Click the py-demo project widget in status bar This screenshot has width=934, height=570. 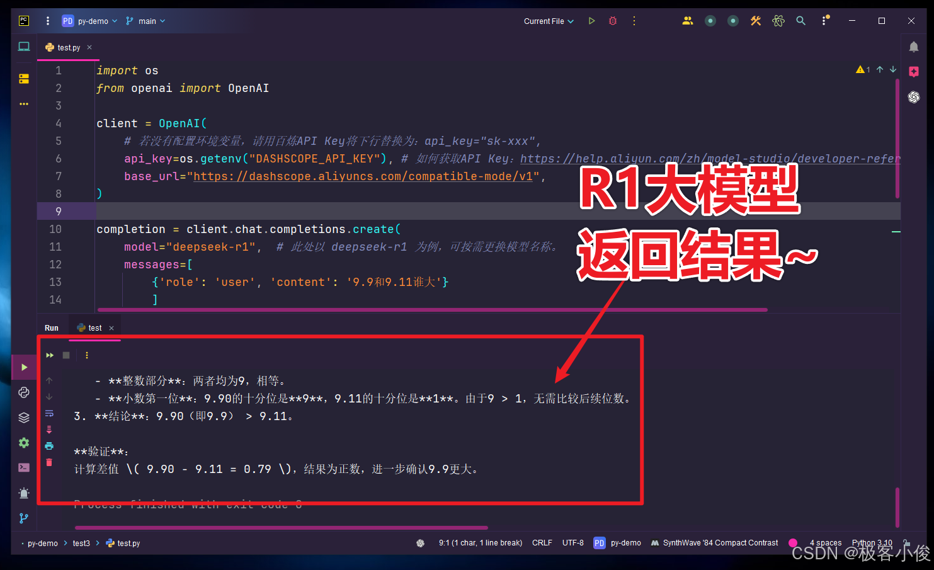618,543
